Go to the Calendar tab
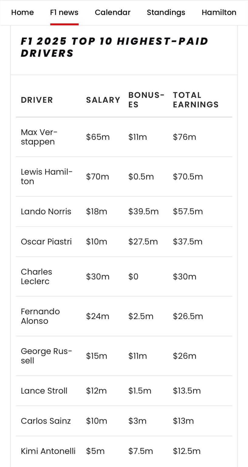 point(113,12)
